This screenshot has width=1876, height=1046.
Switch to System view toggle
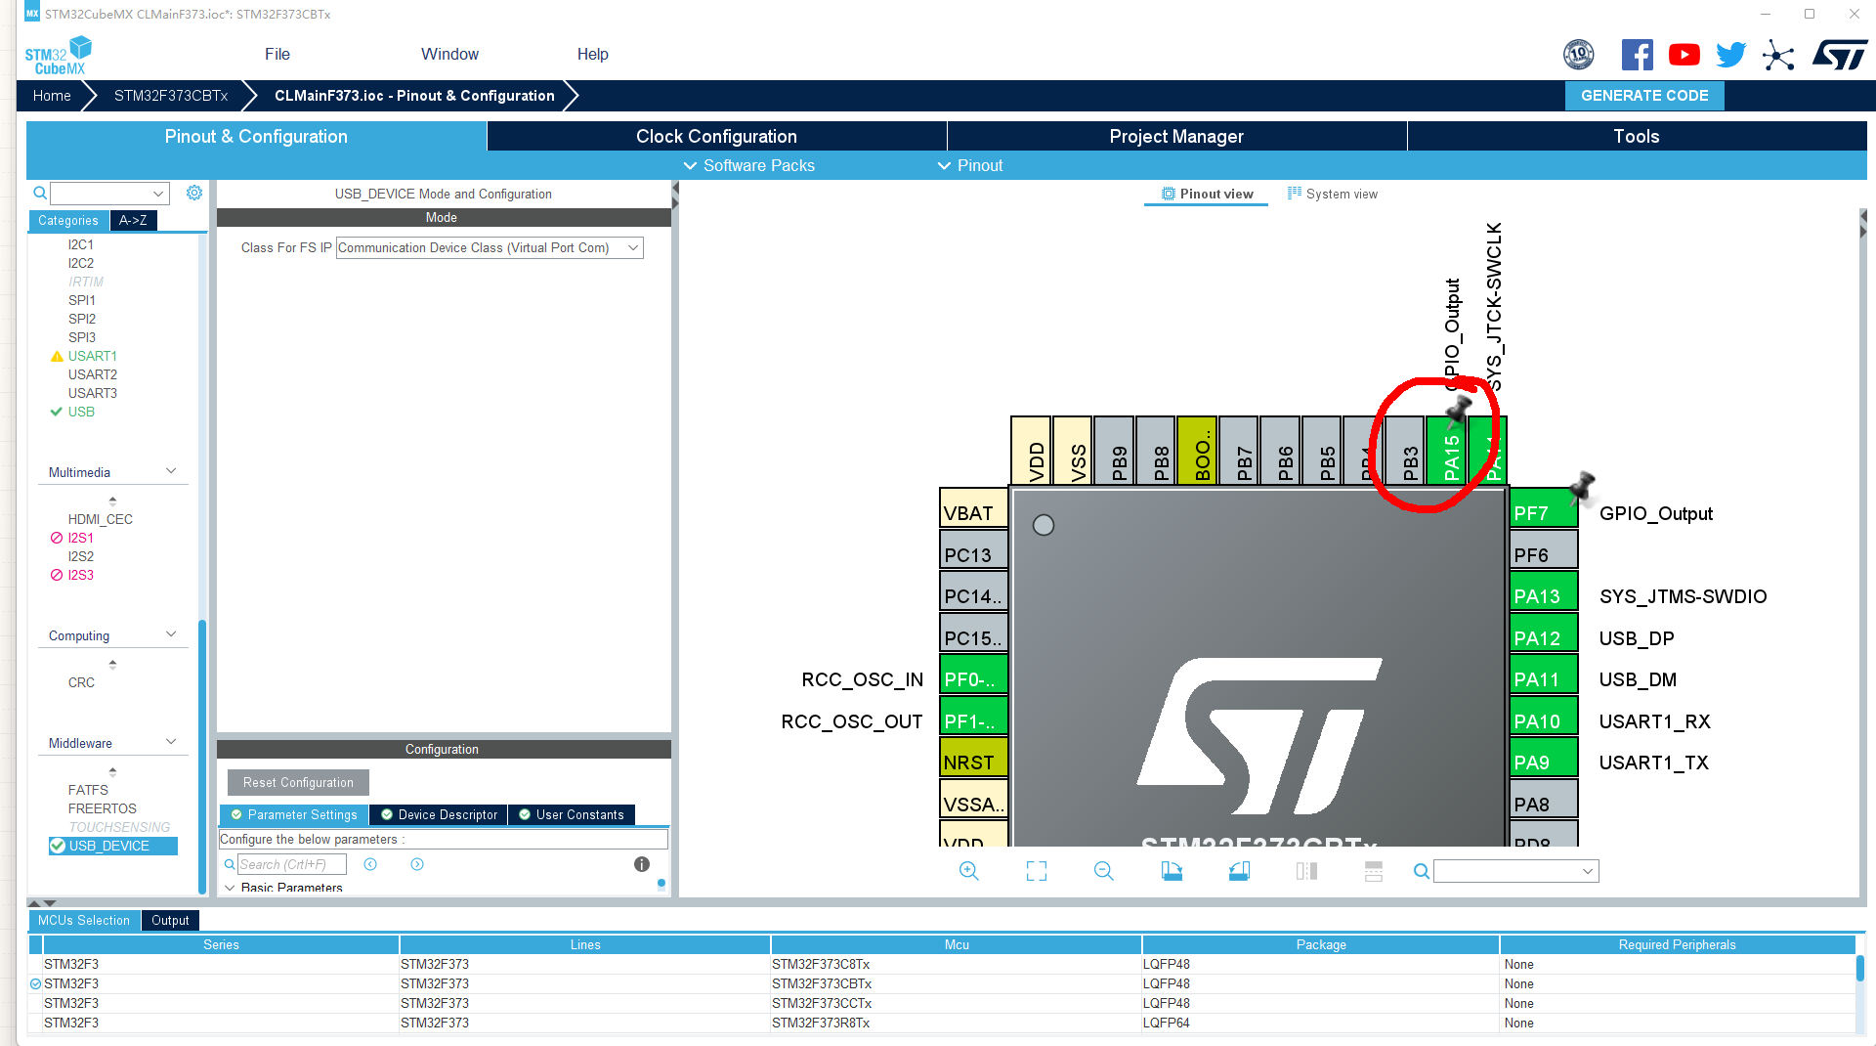coord(1333,194)
